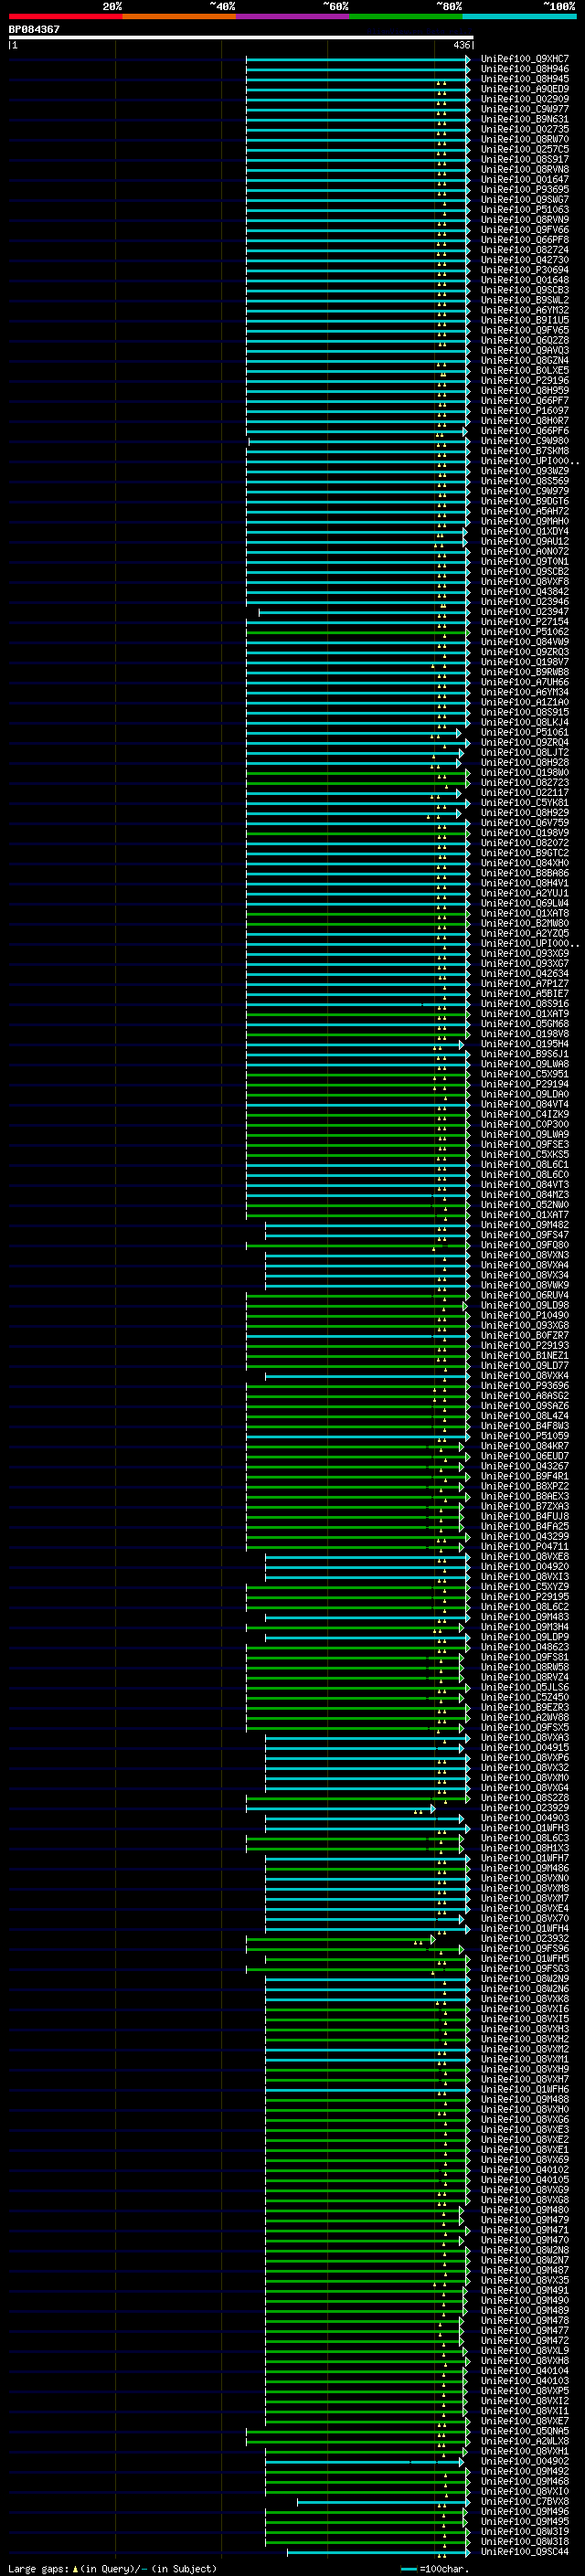The image size is (585, 2576).
Task: Click the UniRef100_Q8S917 label
Action: tap(525, 159)
